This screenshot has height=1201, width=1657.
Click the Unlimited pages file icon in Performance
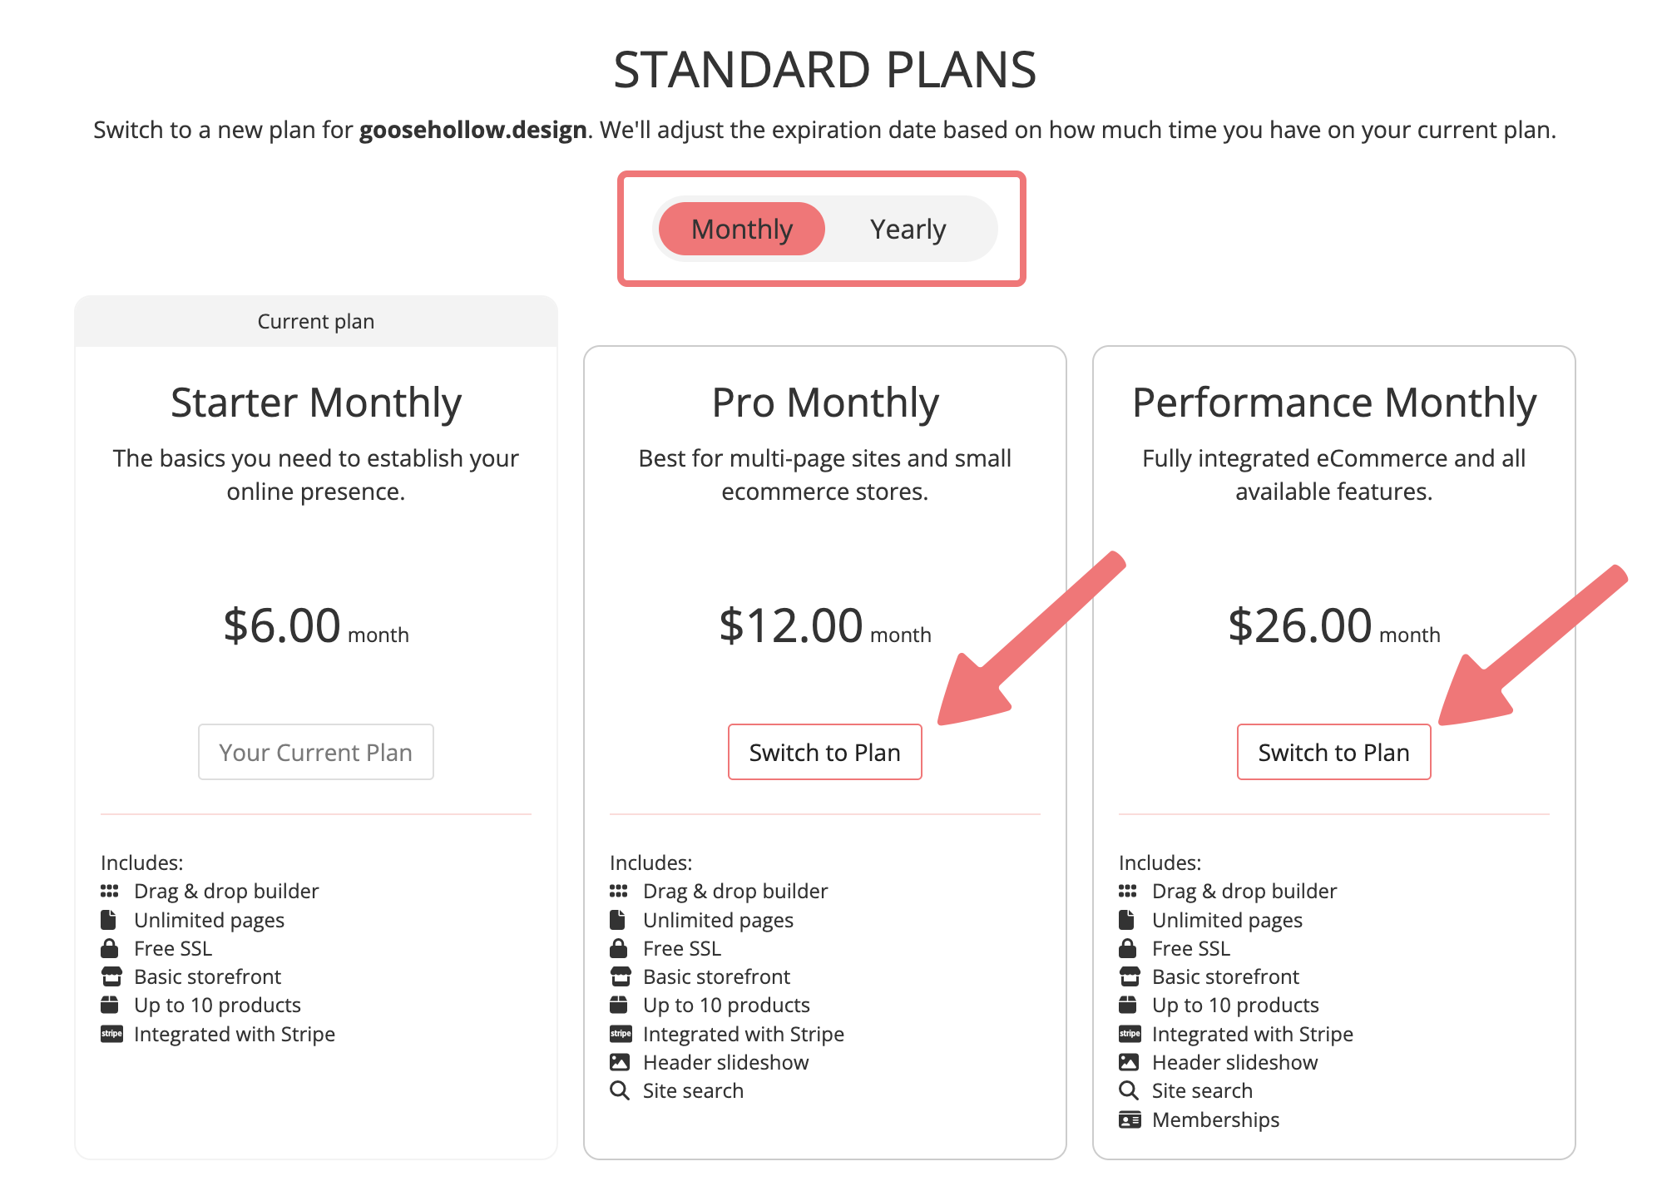(x=1126, y=920)
